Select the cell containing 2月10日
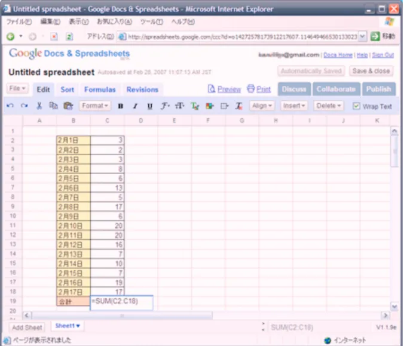 [x=74, y=226]
